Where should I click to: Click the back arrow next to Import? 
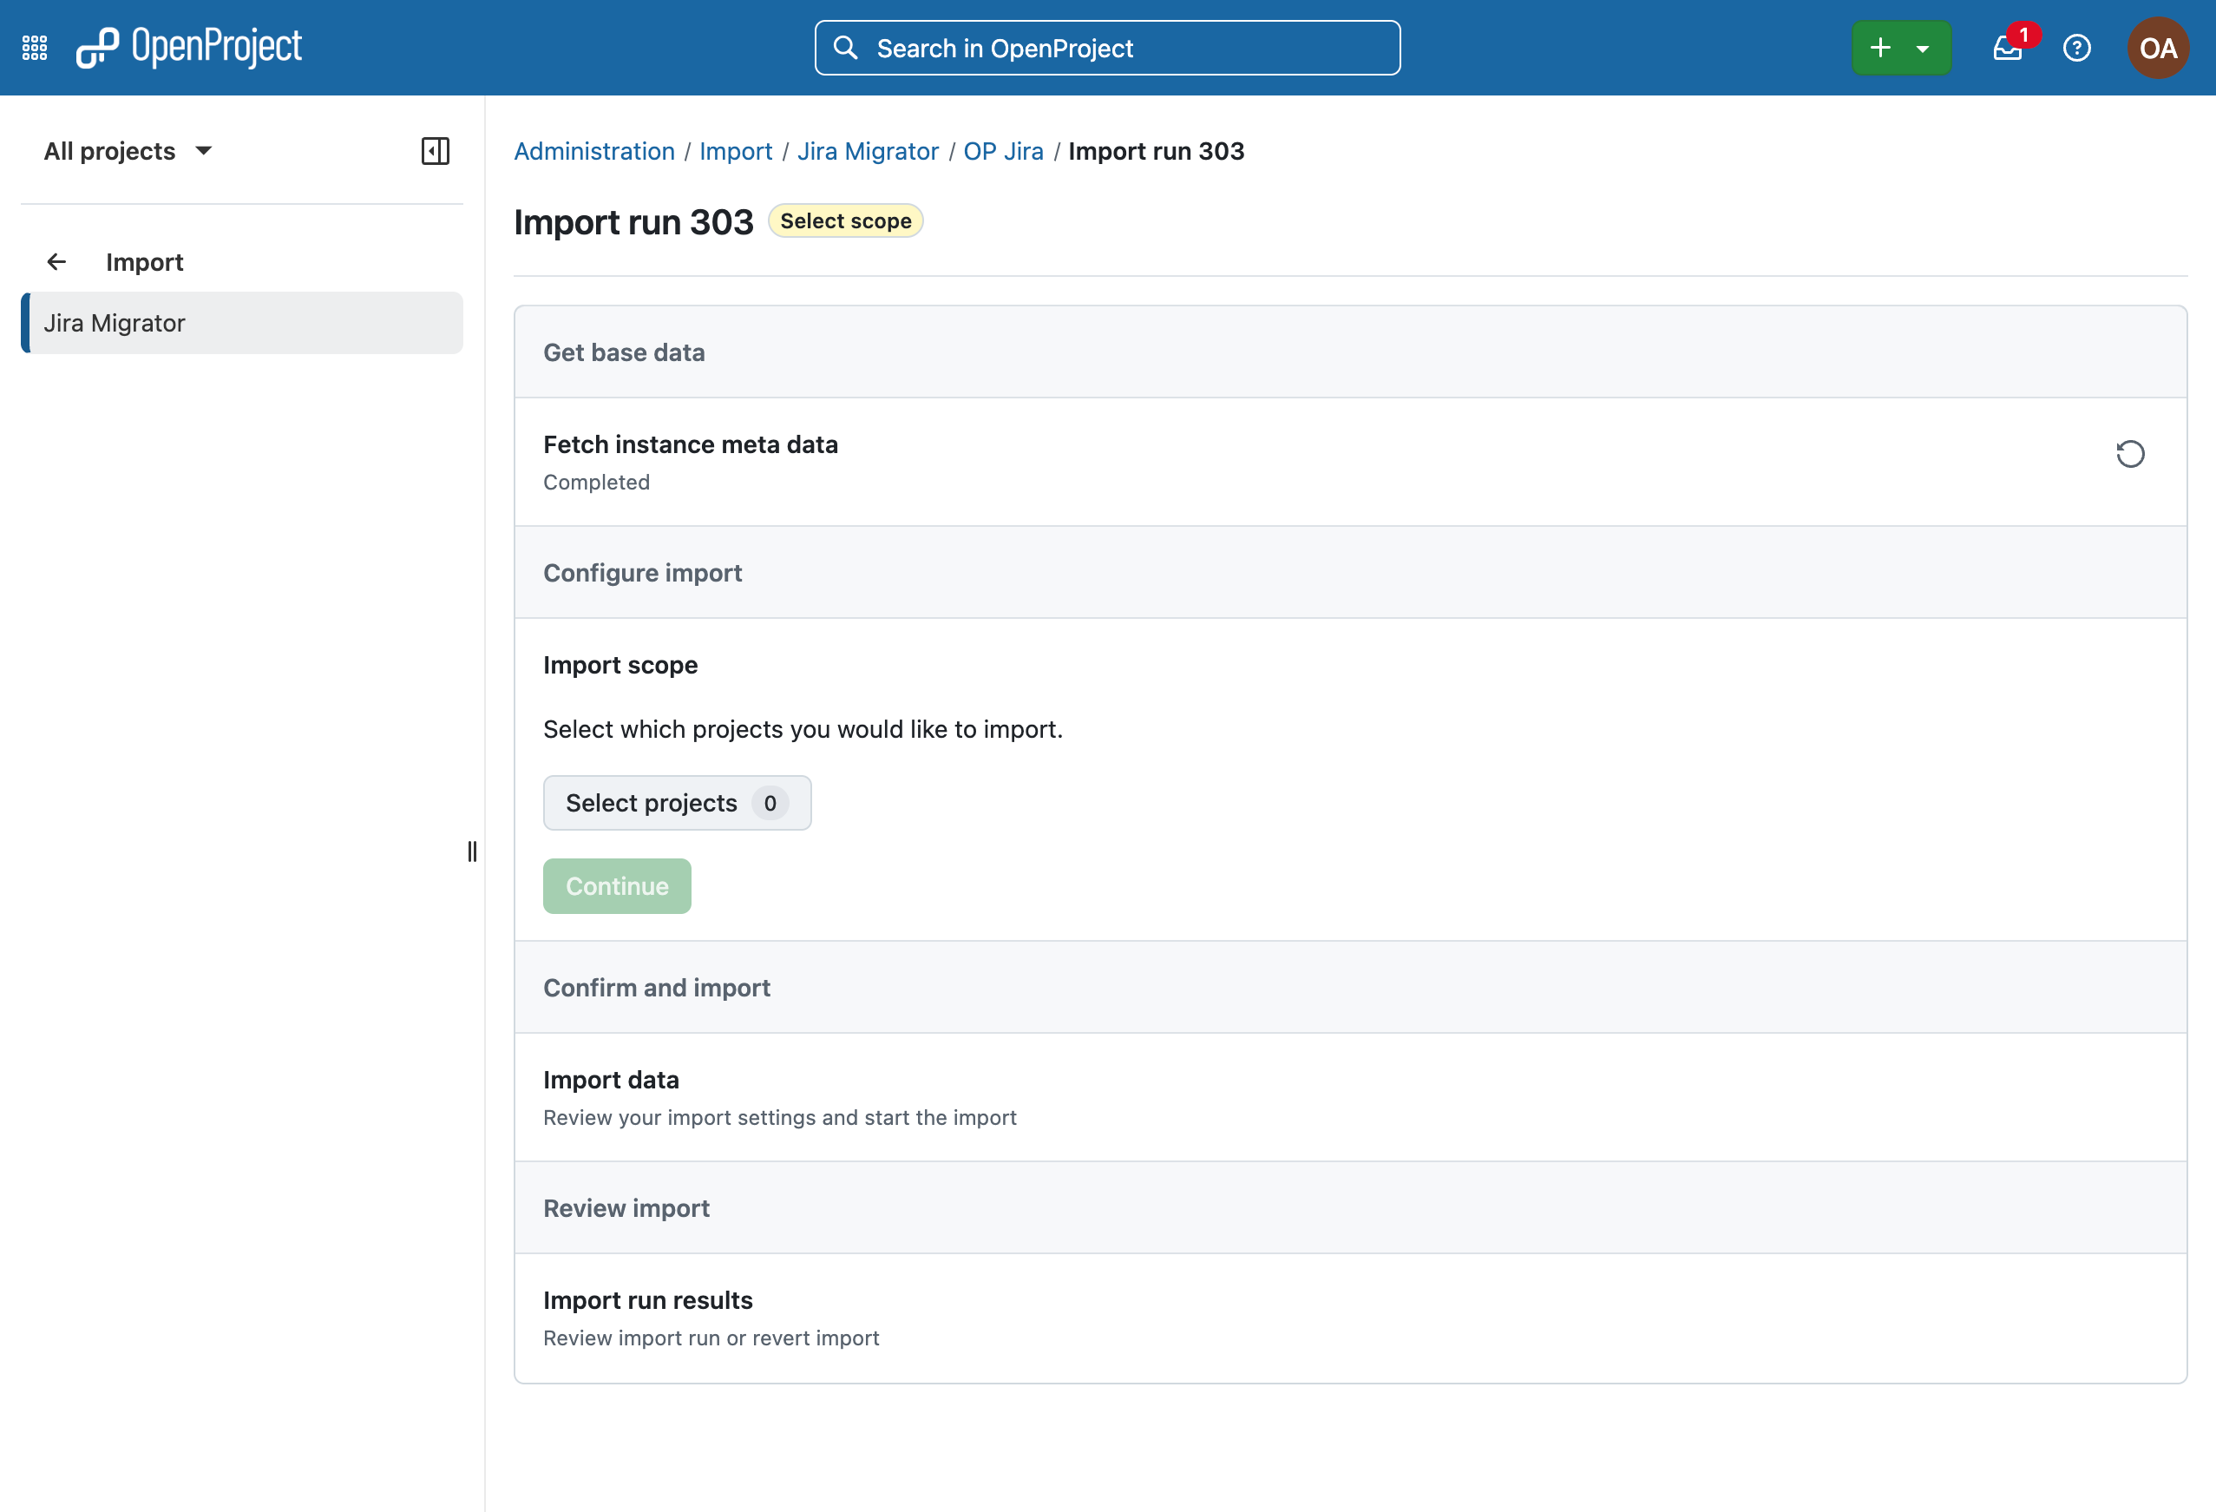pyautogui.click(x=56, y=261)
